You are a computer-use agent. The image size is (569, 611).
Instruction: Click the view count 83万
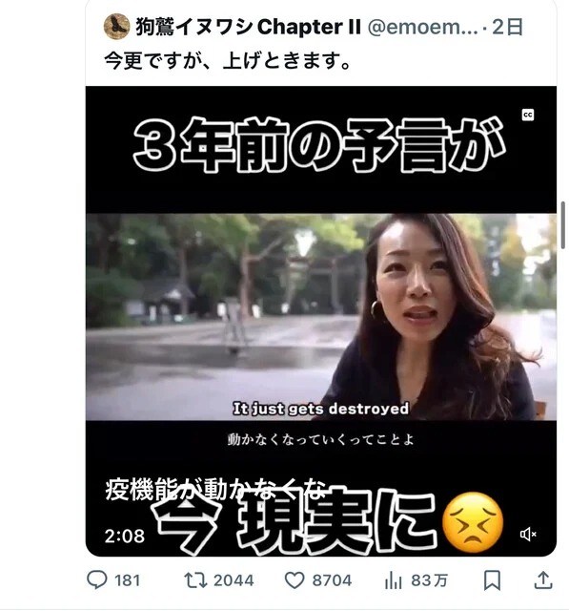coord(430,580)
